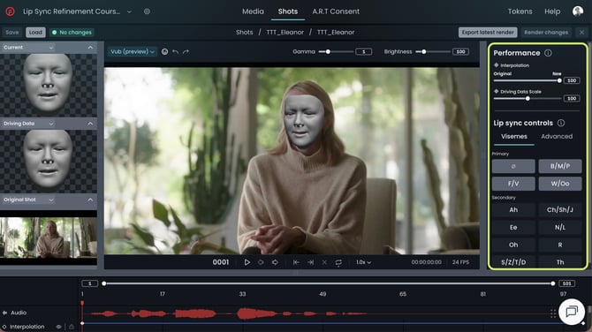The image size is (592, 332).
Task: Click the Save button
Action: tap(12, 33)
